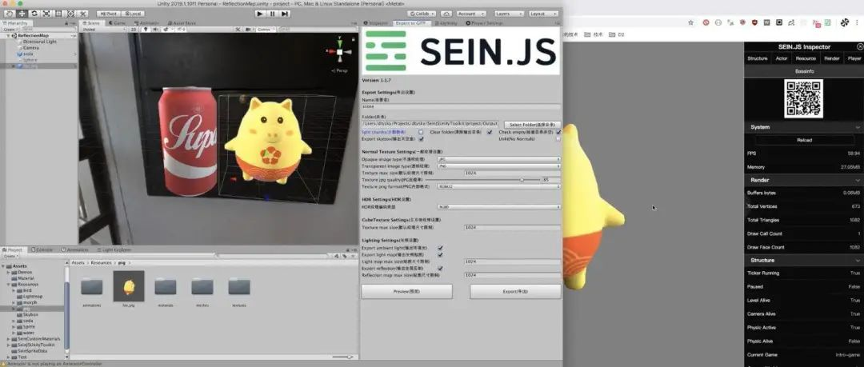The image size is (864, 367).
Task: Select the combined Transform tool
Action: coord(70,14)
